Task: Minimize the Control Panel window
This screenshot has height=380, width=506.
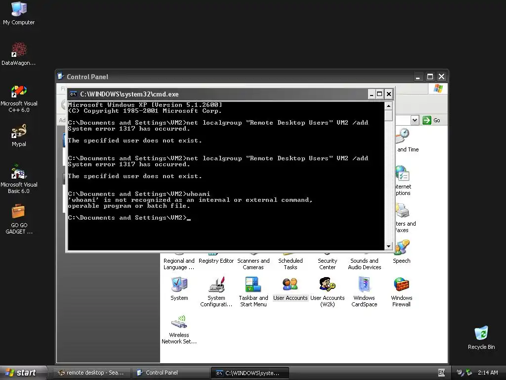Action: point(418,77)
